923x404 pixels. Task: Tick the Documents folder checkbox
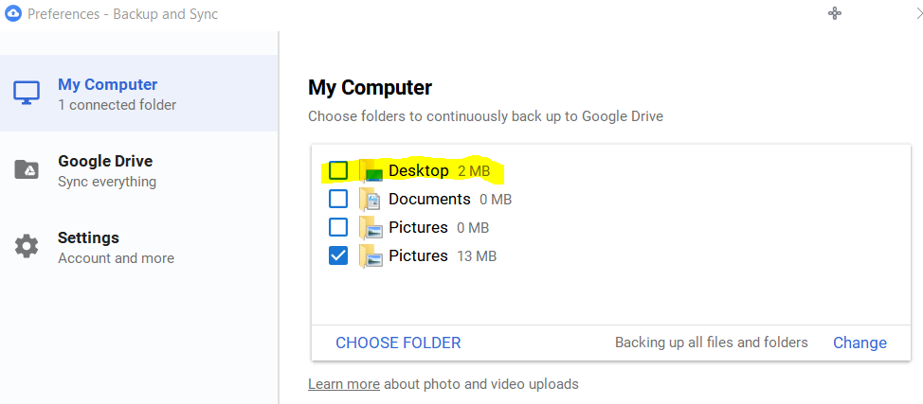point(338,199)
